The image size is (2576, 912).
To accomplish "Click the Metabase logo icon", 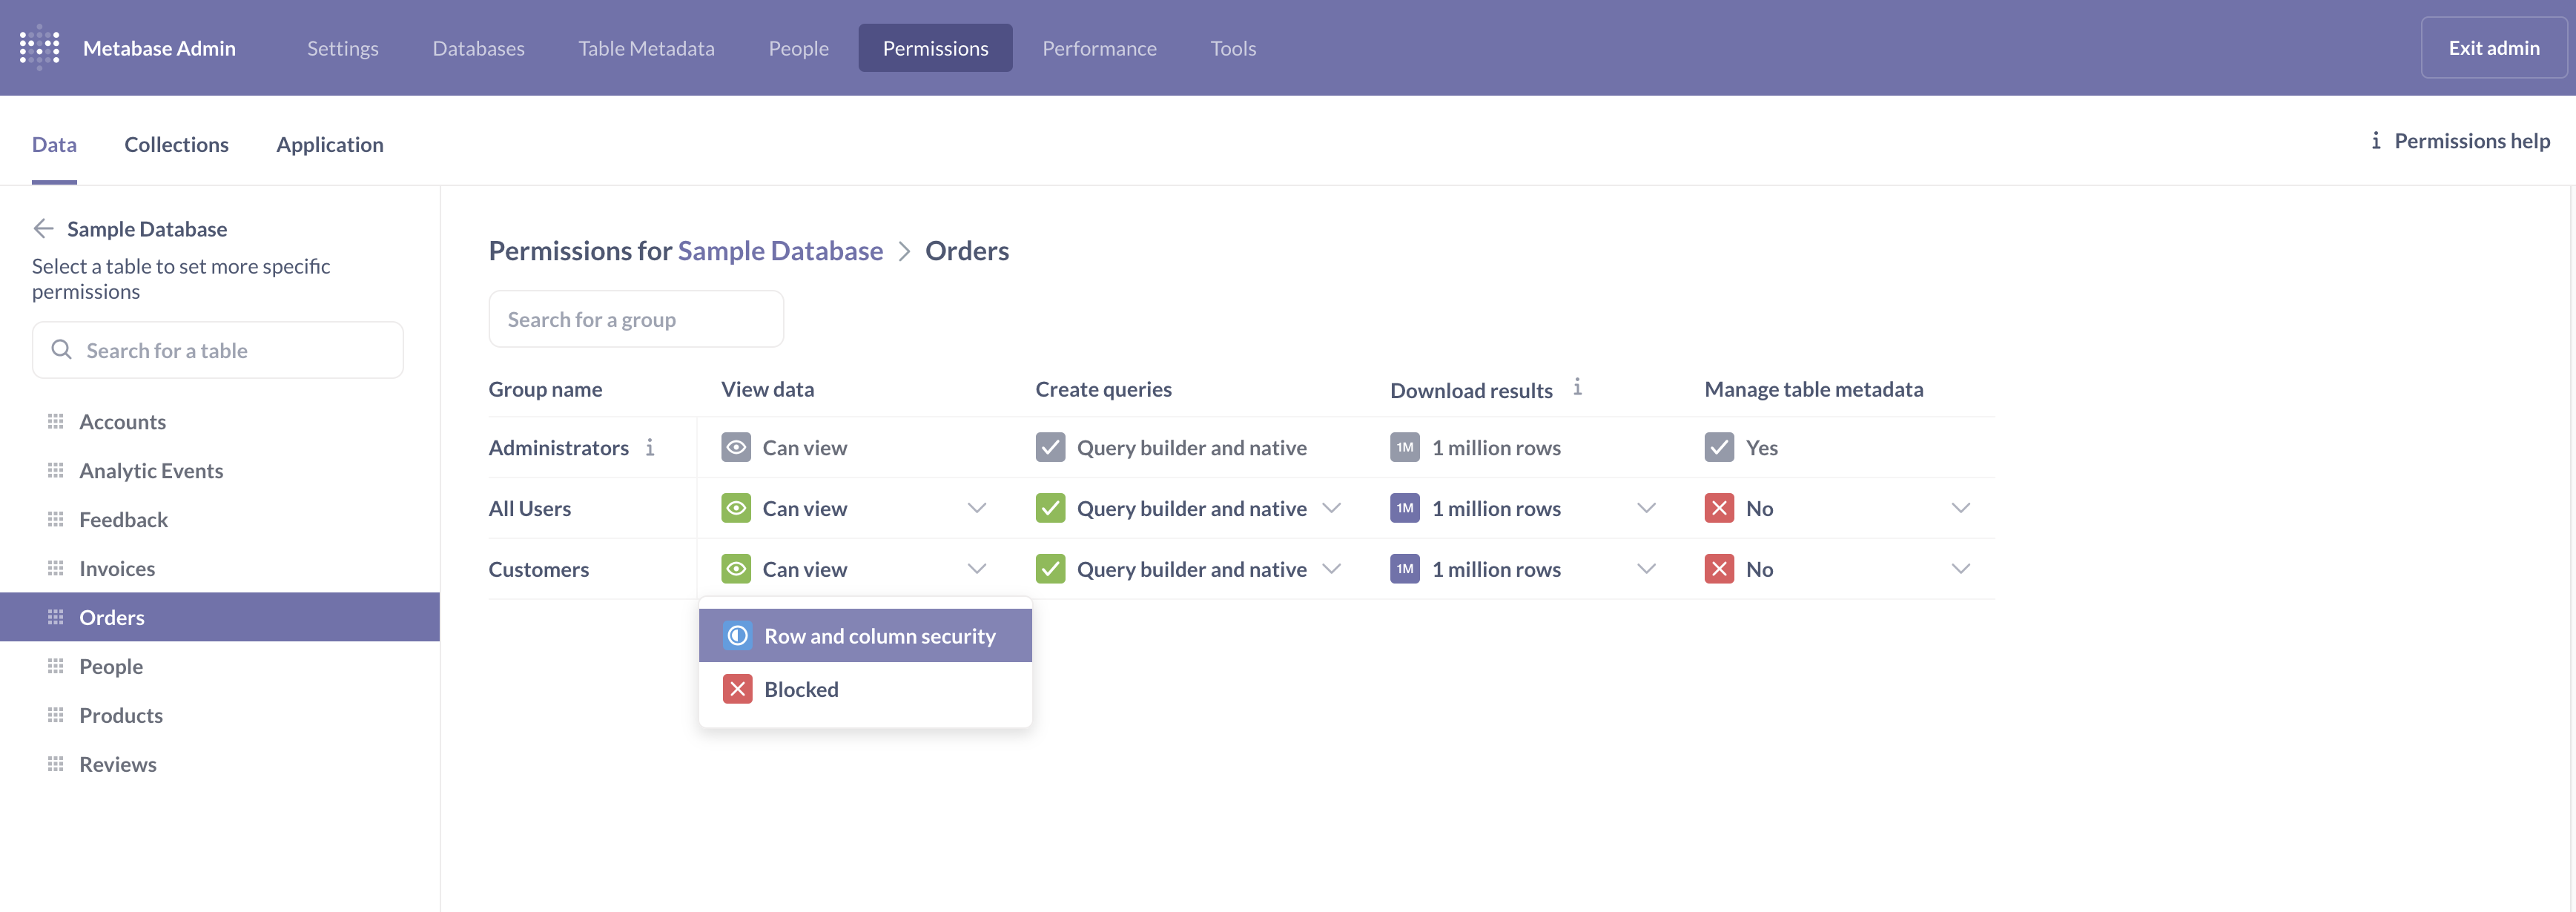I will tap(40, 47).
